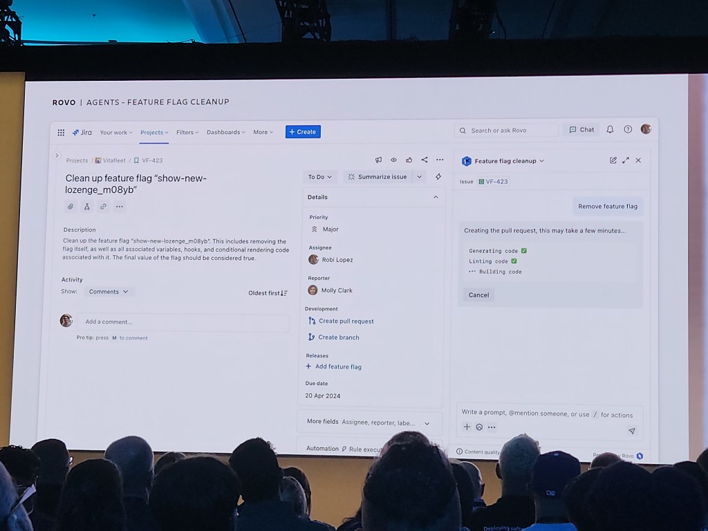Screen dimensions: 708x531
Task: Open the app switcher grid icon
Action: pos(61,133)
